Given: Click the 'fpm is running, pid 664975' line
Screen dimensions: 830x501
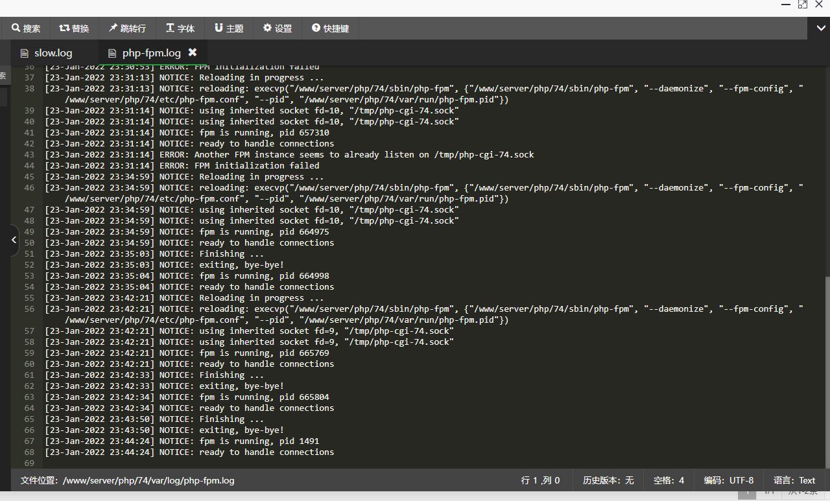Looking at the screenshot, I should (x=187, y=231).
